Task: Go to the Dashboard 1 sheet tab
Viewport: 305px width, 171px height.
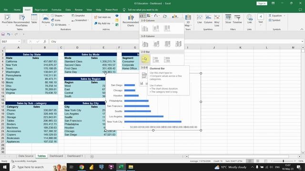Action: (x=75, y=156)
